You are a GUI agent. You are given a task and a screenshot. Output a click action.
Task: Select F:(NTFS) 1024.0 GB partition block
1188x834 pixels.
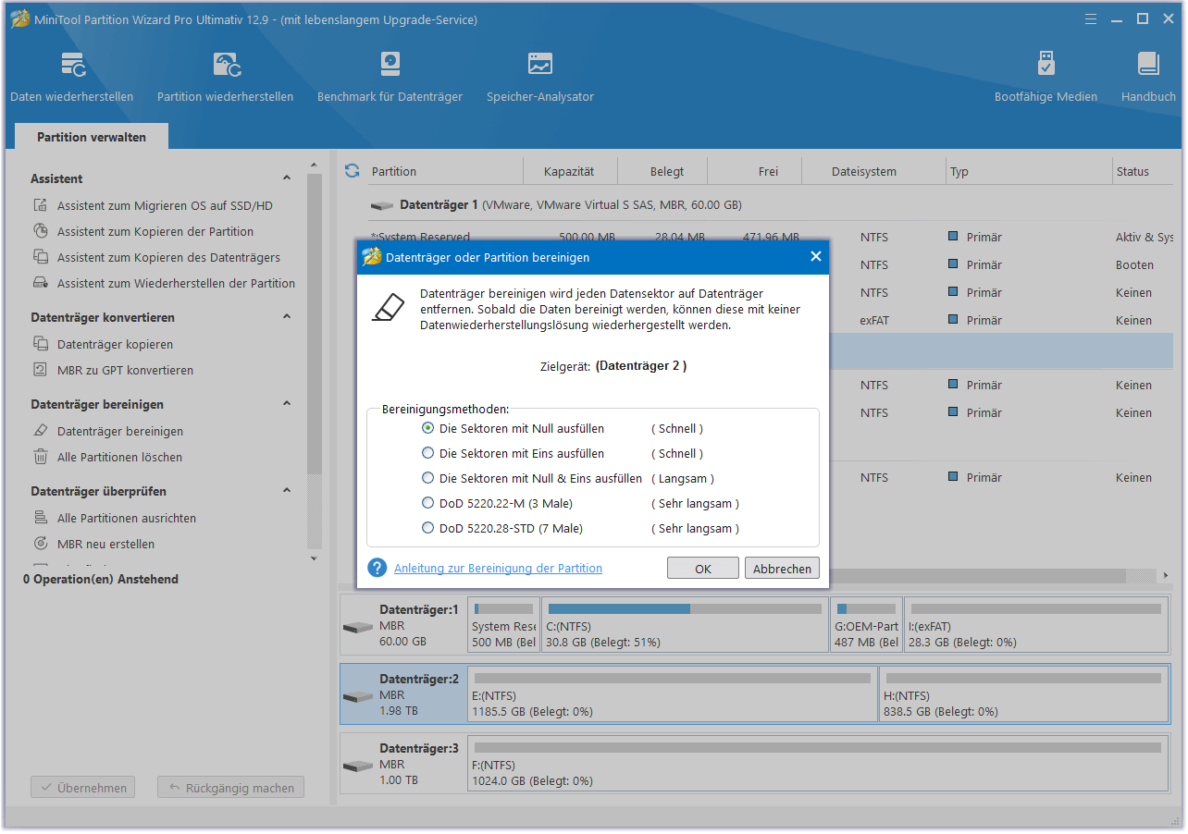tap(819, 765)
